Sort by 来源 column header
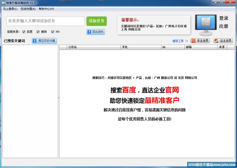Screen dimensions: 237x168 (x=222, y=47)
